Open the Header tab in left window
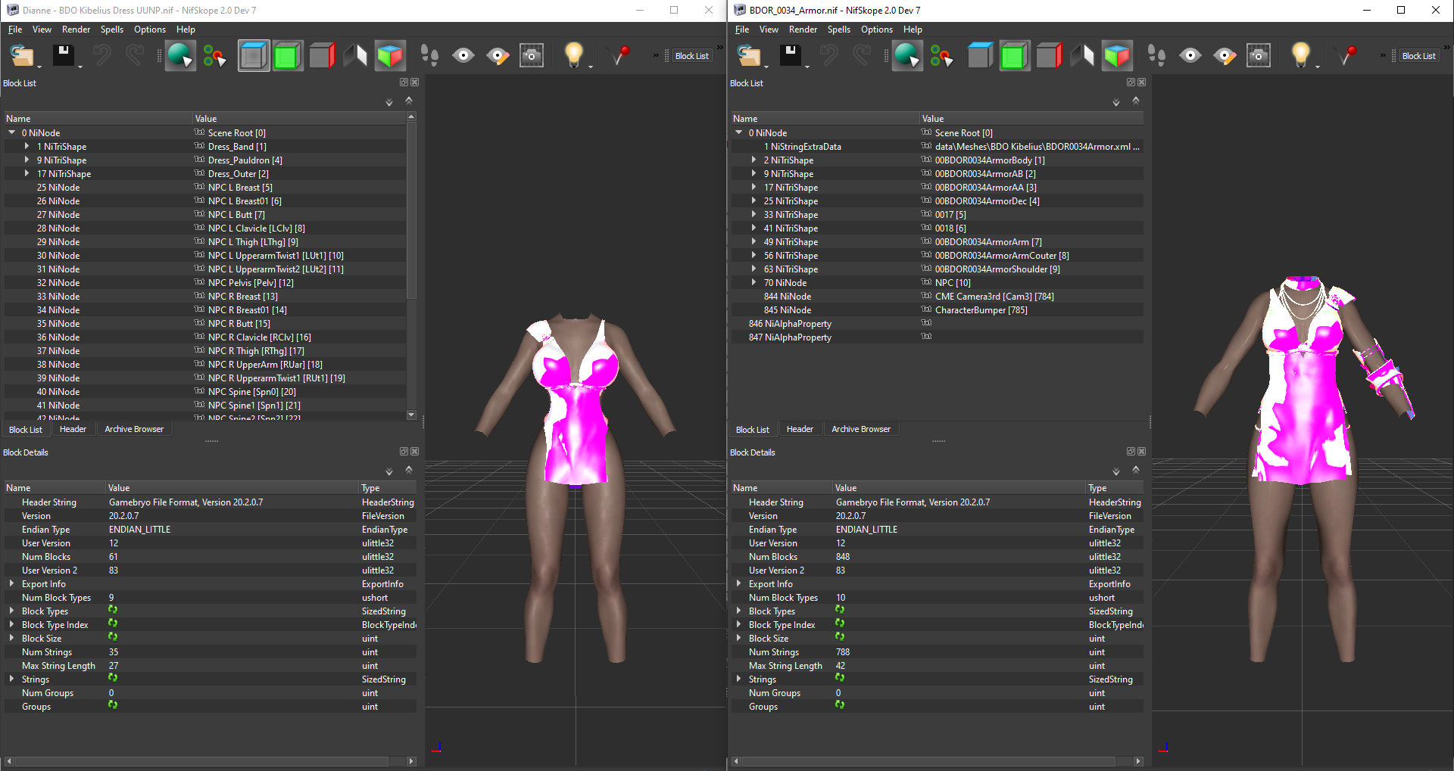Screen dimensions: 1454x771 (x=73, y=429)
